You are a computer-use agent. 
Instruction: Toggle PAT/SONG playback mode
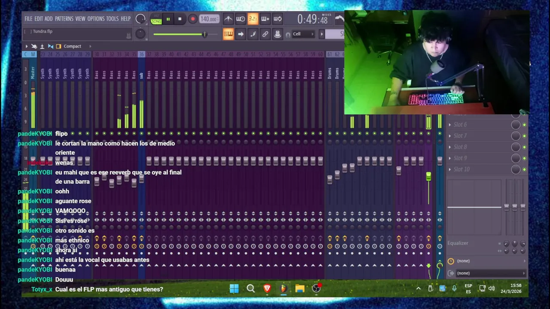[156, 19]
